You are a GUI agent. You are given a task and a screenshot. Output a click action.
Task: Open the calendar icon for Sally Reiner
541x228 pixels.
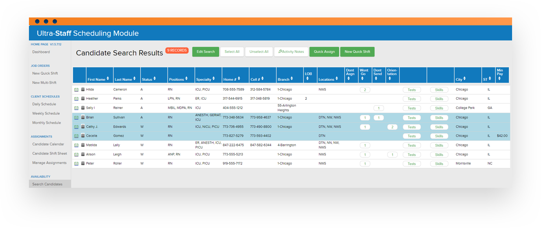(76, 108)
